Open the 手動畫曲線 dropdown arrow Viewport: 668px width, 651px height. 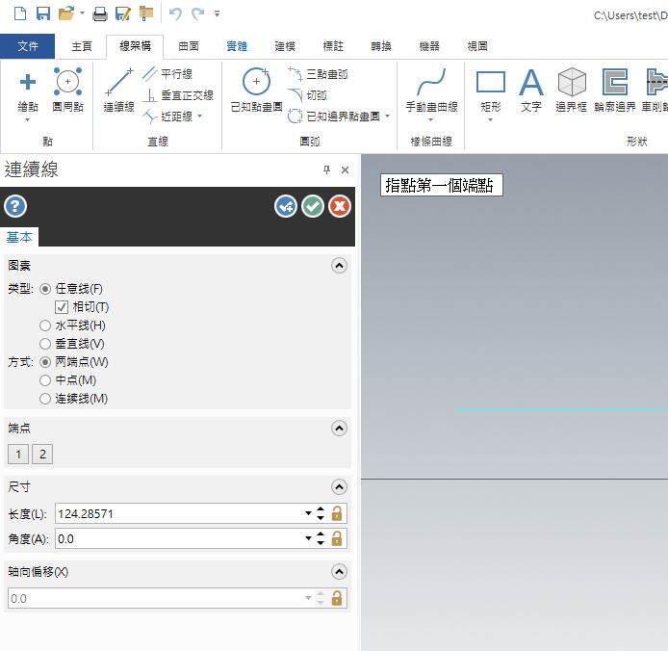430,120
